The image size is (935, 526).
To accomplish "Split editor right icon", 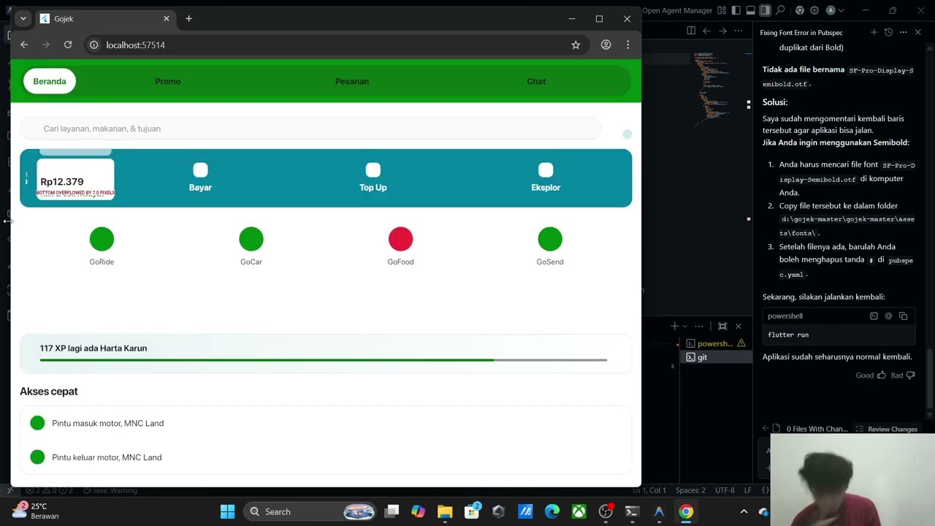I will 691,31.
